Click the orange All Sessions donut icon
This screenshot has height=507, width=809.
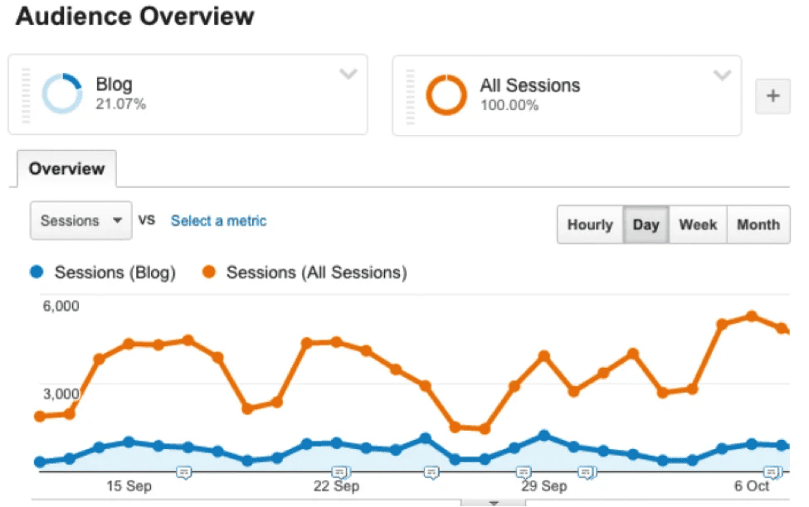446,94
